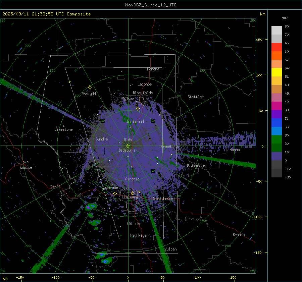Click the RockyMH label
The image size is (302, 282).
click(x=89, y=94)
